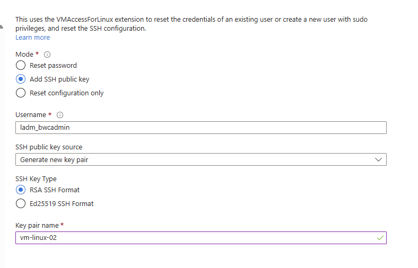
Task: Click the info icon beside Username
Action: coord(60,115)
